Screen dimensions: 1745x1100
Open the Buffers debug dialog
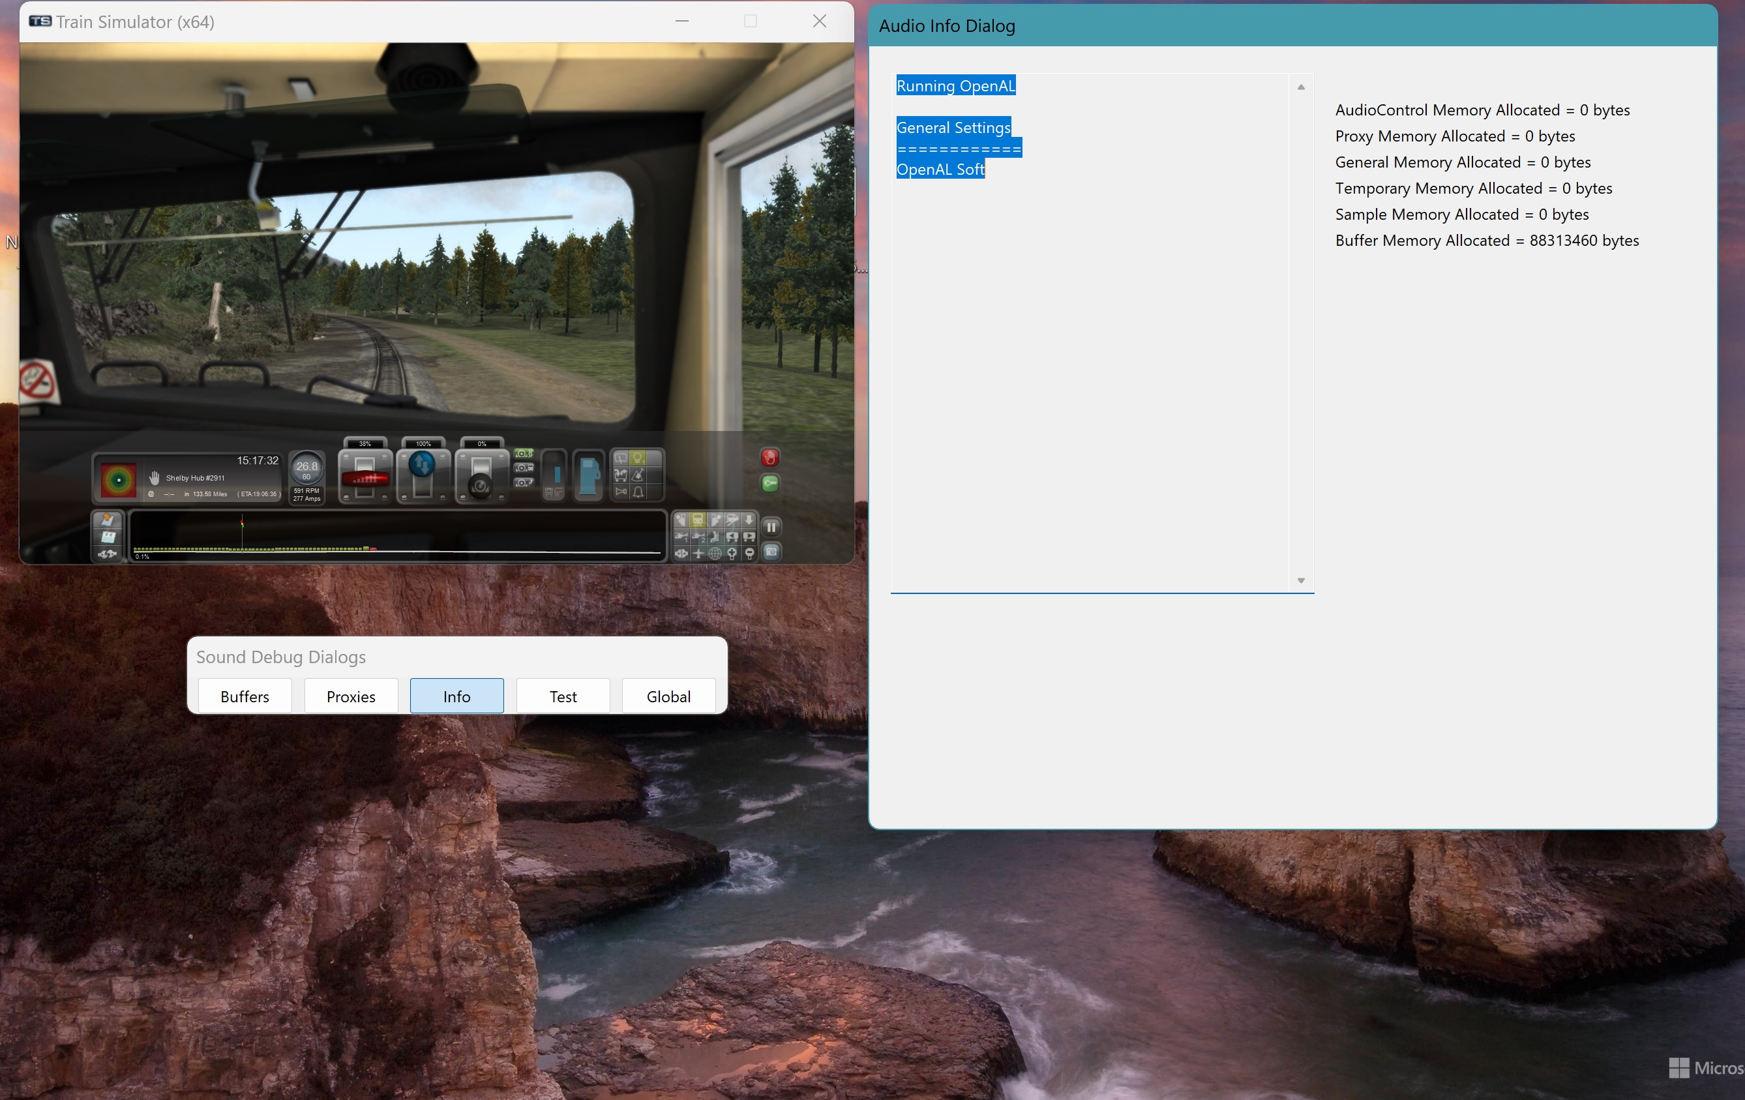(245, 696)
